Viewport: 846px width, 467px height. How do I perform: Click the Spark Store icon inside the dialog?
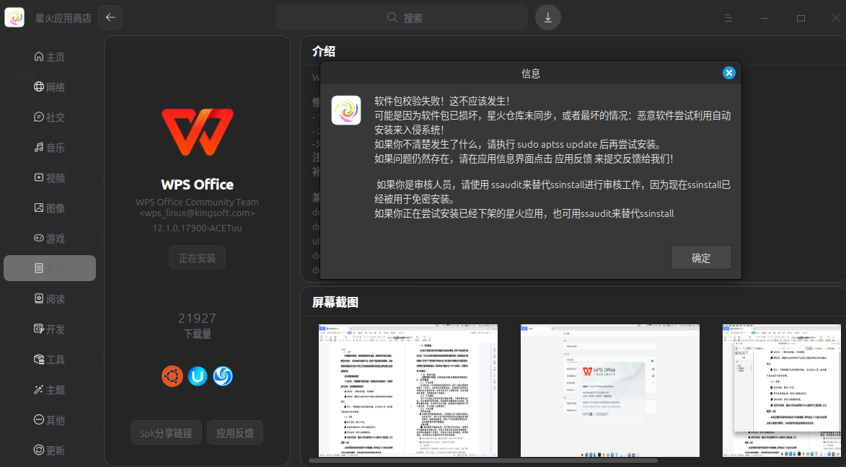[x=346, y=110]
